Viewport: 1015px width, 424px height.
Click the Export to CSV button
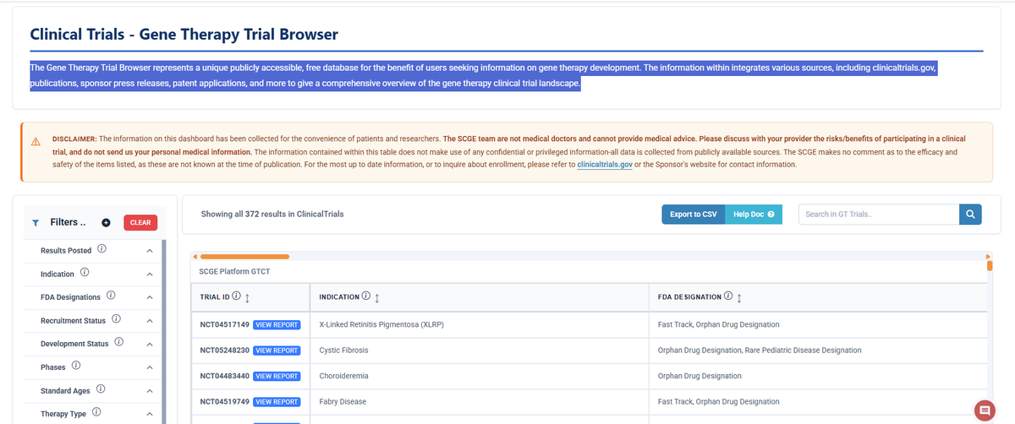pyautogui.click(x=693, y=215)
